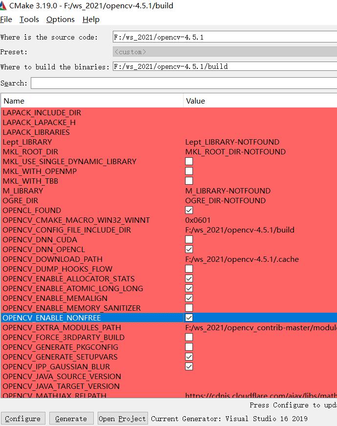Uncheck OPENCV_ENABLE_ALLOCATOR_STATS checkbox
Viewport: 337px width, 426px height.
click(189, 279)
